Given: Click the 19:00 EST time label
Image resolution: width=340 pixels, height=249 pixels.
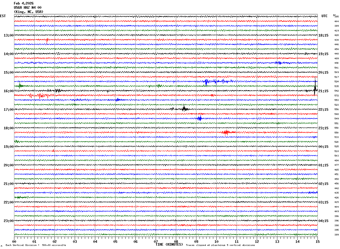Looking at the screenshot, I should [9, 147].
